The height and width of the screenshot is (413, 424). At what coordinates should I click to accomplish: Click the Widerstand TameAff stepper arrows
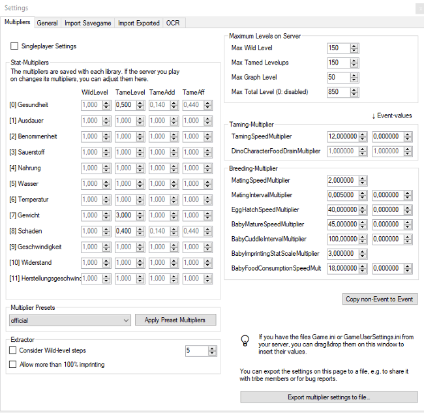coord(207,263)
